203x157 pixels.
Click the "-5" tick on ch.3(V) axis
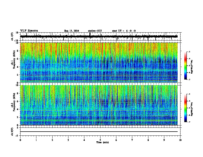(17, 136)
